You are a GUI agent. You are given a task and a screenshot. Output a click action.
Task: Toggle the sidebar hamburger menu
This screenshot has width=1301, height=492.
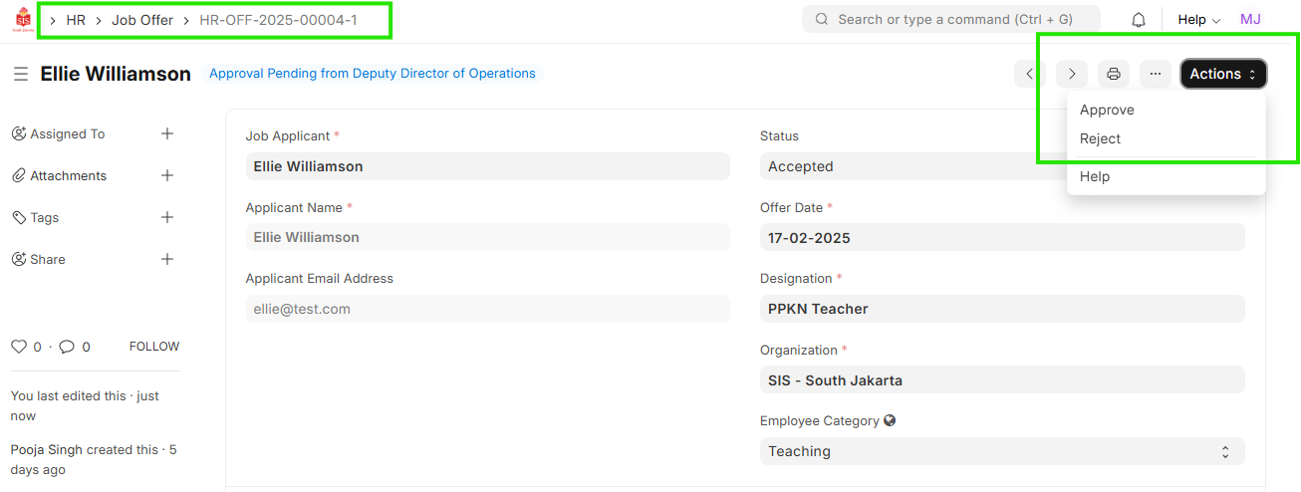click(20, 74)
